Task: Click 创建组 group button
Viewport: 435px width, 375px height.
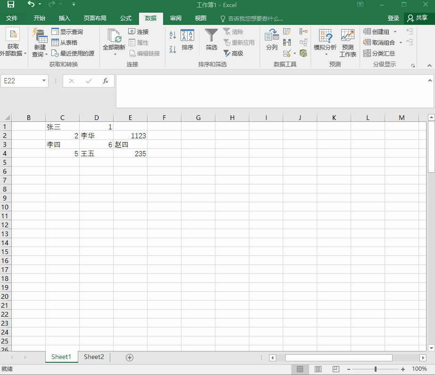Action: tap(376, 32)
